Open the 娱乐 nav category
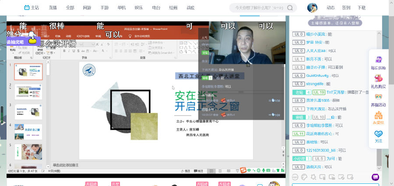The height and width of the screenshot is (186, 394). [139, 8]
